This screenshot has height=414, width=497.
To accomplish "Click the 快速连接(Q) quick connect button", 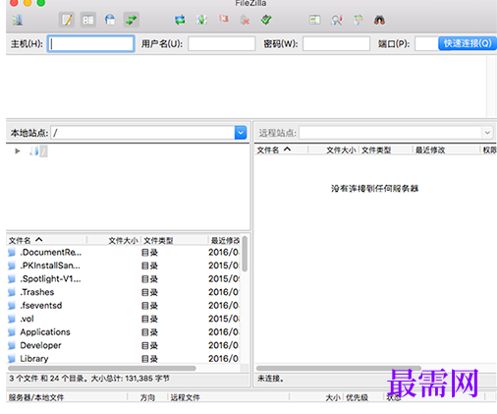I will [x=468, y=43].
